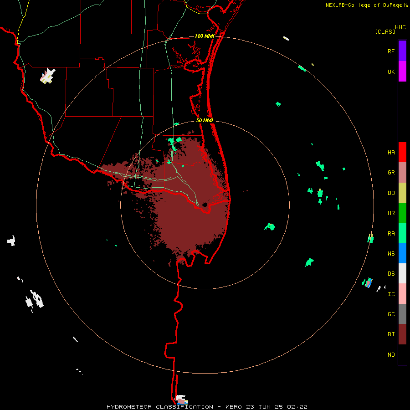Pick the dark green HR legend swatch
This screenshot has height=410, width=410.
402,213
